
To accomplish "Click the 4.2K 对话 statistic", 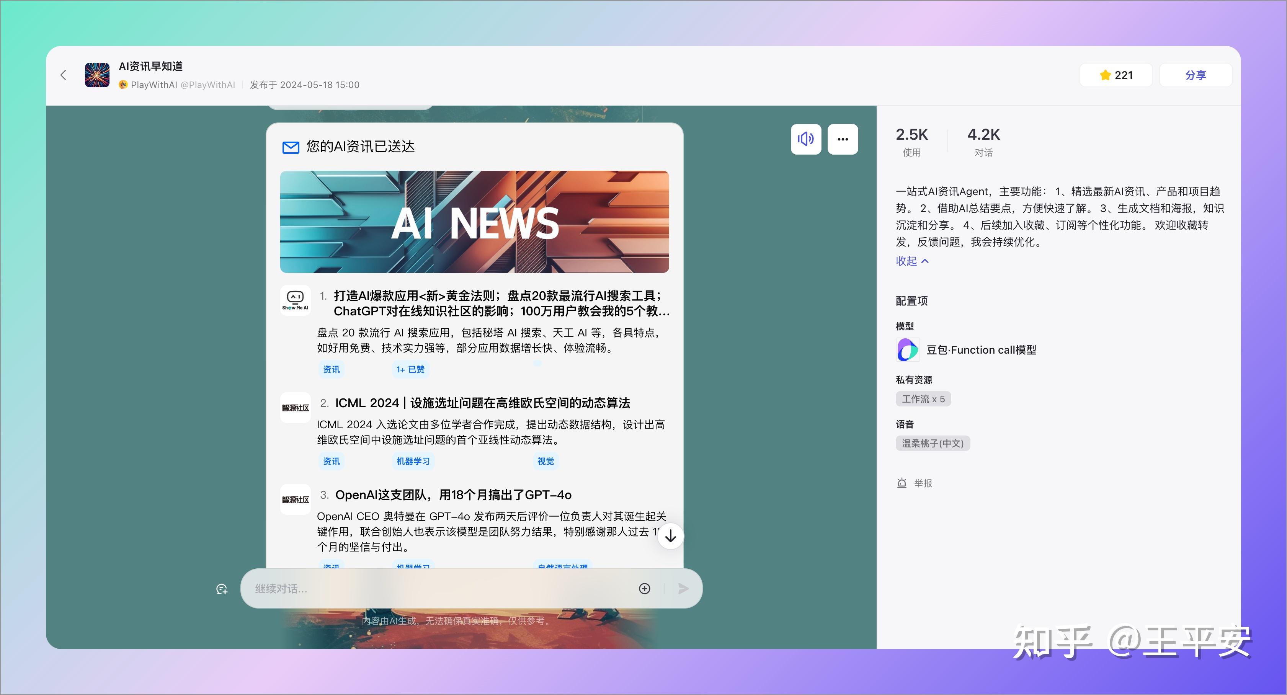I will click(984, 142).
